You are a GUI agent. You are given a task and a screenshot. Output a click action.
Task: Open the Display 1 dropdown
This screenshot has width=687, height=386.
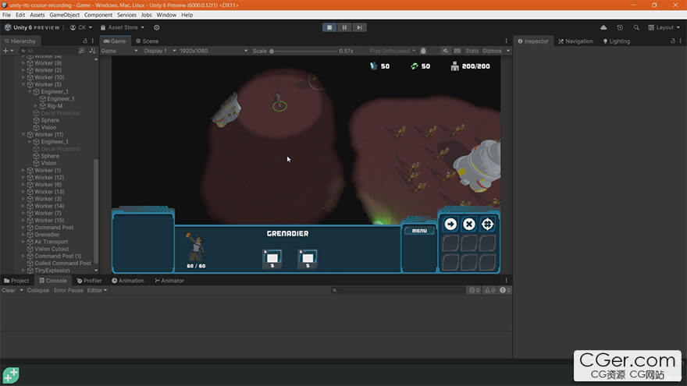(159, 51)
